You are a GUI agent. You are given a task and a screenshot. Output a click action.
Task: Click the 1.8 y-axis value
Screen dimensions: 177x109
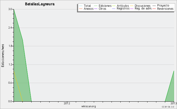(x=10, y=46)
